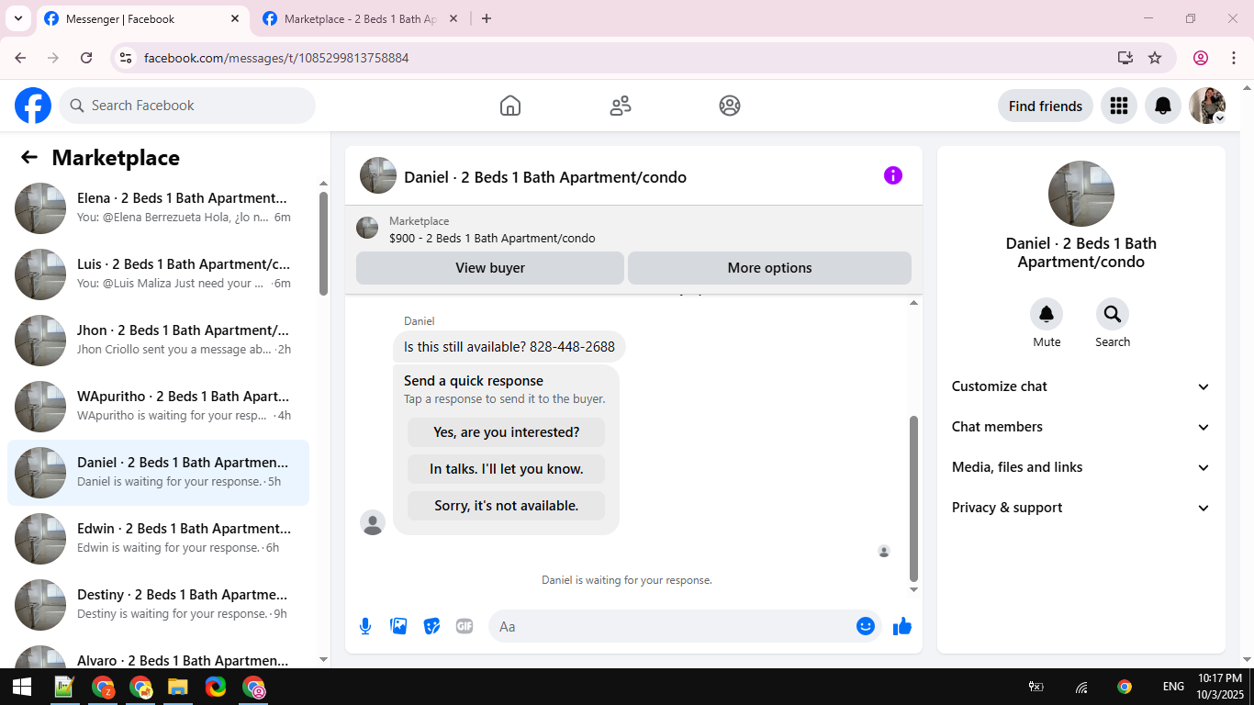Image resolution: width=1254 pixels, height=705 pixels.
Task: Click the chat header listing thumbnail
Action: [x=378, y=175]
